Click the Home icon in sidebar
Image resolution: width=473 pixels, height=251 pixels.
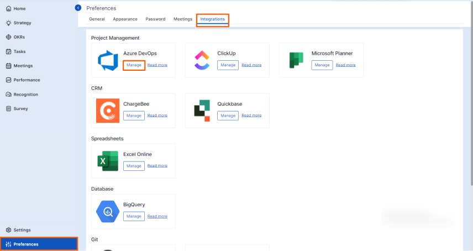pyautogui.click(x=8, y=9)
